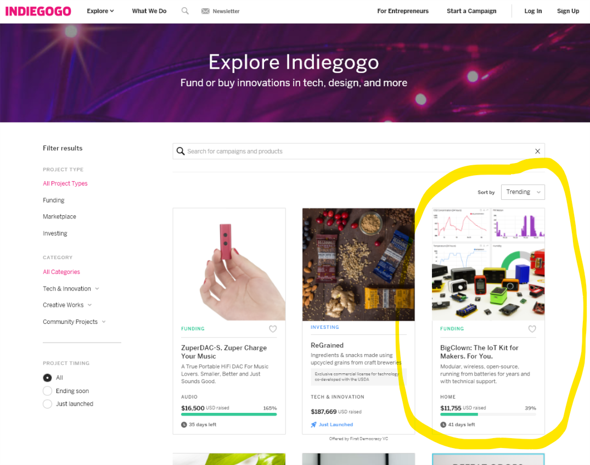Image resolution: width=590 pixels, height=465 pixels.
Task: Open the Sort by Trending dropdown
Action: tap(522, 192)
